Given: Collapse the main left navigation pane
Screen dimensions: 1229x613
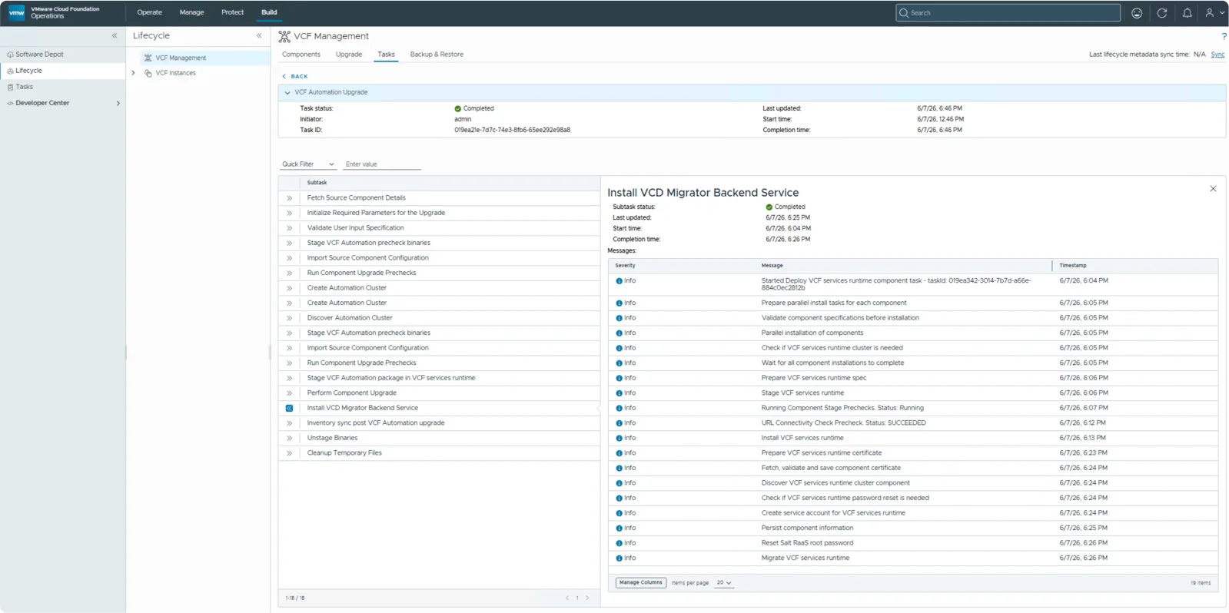Looking at the screenshot, I should point(115,35).
